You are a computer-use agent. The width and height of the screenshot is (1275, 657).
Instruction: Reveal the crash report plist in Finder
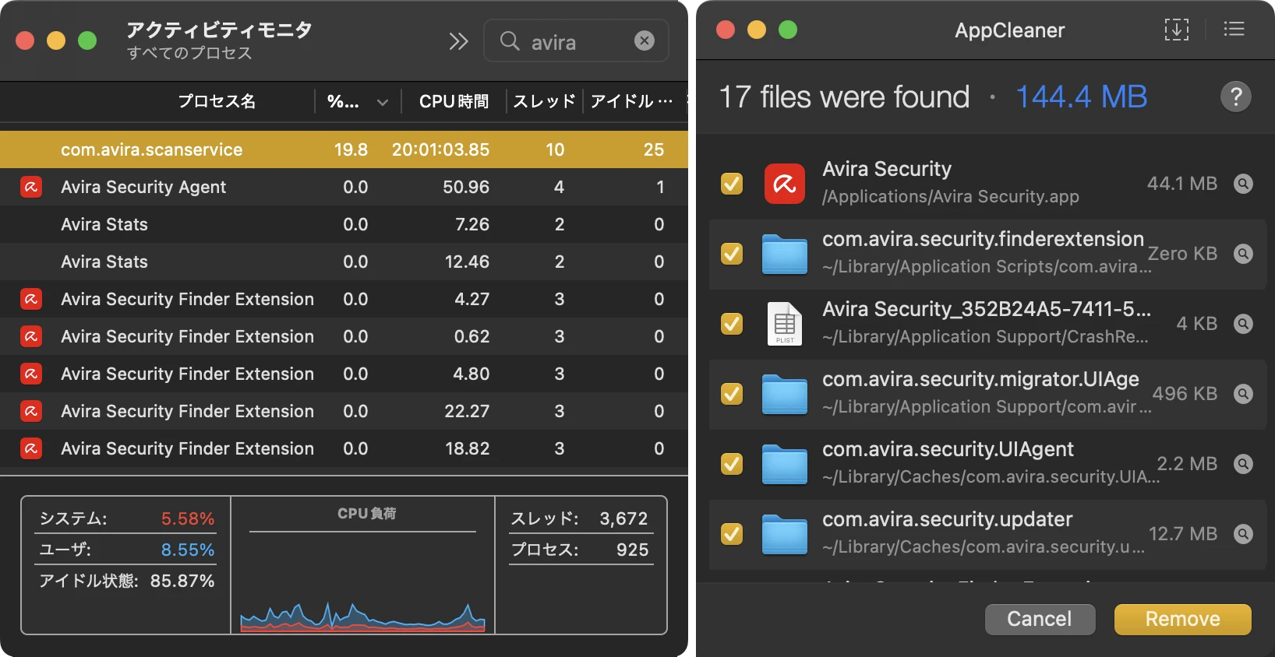pos(1243,324)
